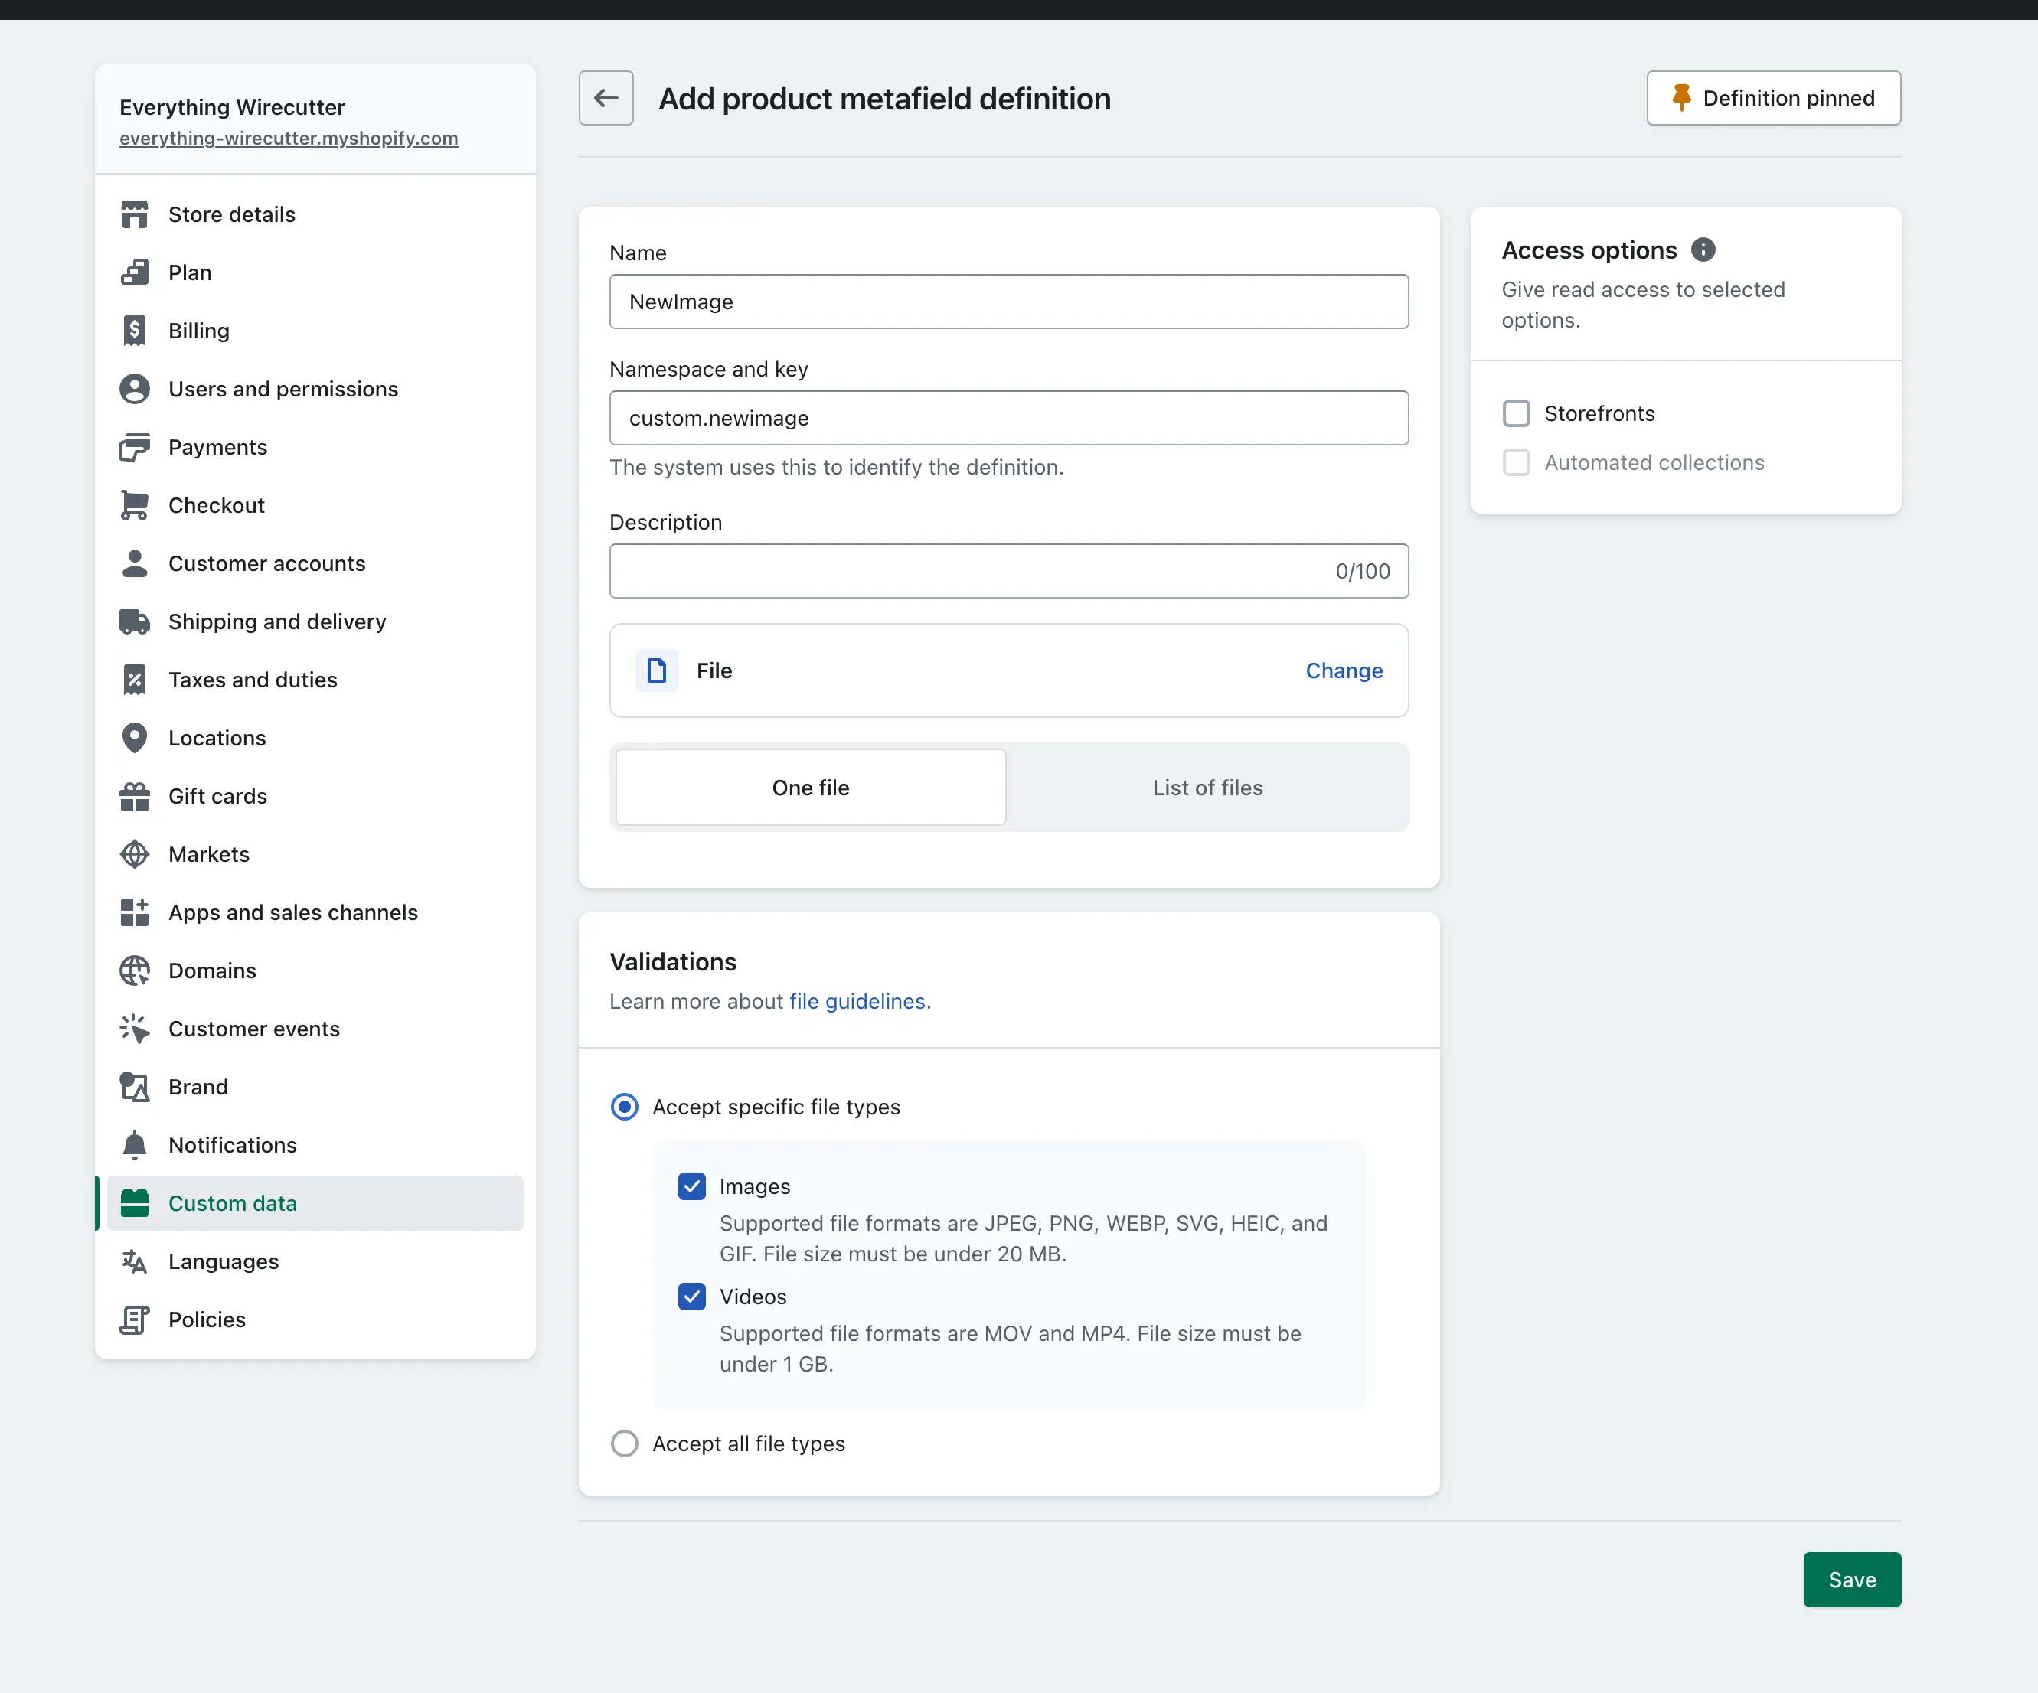Screen dimensions: 2038x1693
Task: Uncheck the Images file type checkbox
Action: point(692,1188)
